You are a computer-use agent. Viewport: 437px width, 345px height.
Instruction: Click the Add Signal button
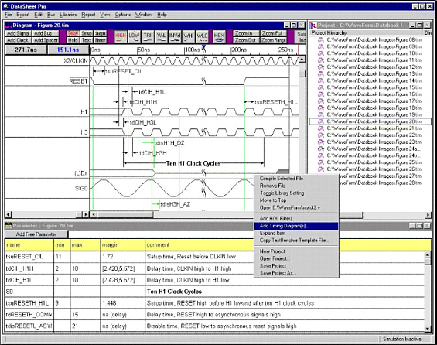tap(18, 33)
